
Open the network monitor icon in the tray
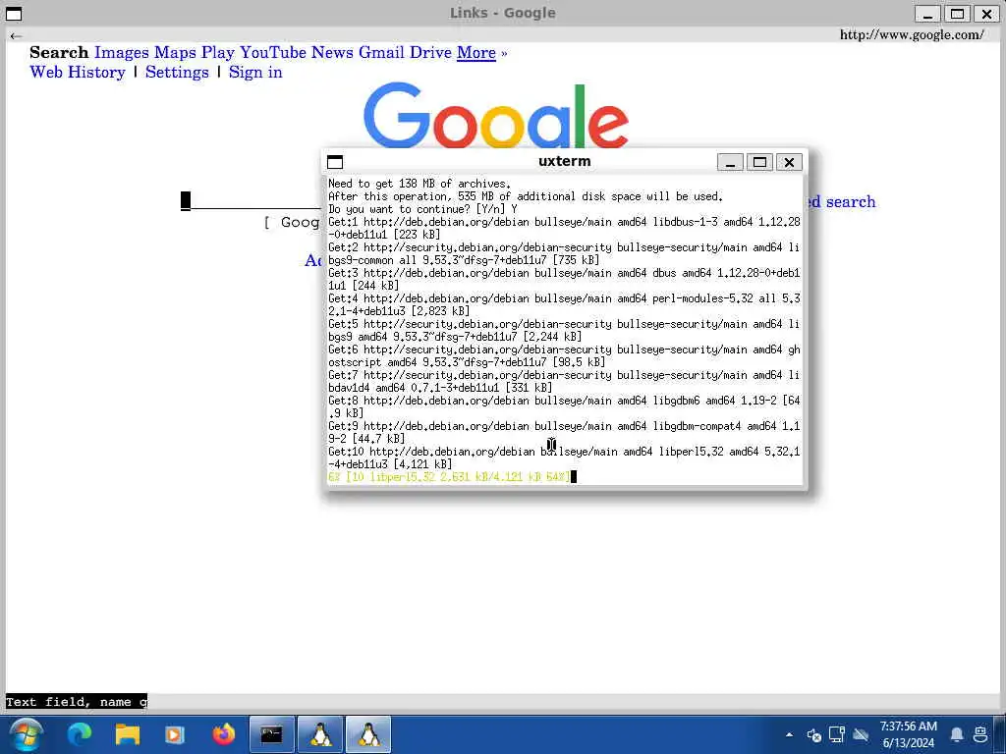click(837, 734)
